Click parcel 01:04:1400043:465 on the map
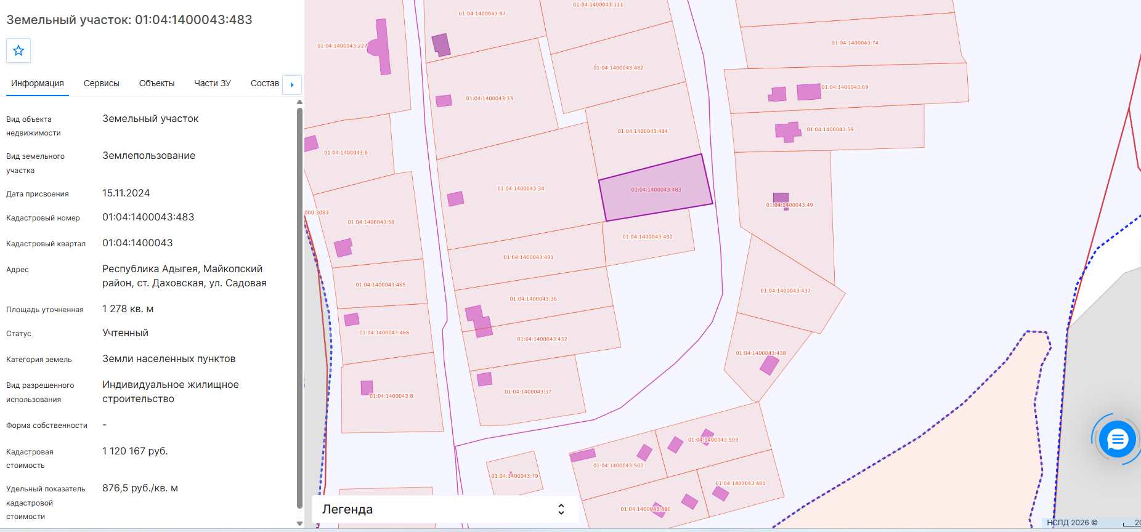The height and width of the screenshot is (532, 1141). click(x=380, y=285)
